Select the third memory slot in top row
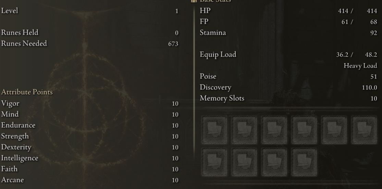Screen dimensions: 382x189 tap(274, 130)
